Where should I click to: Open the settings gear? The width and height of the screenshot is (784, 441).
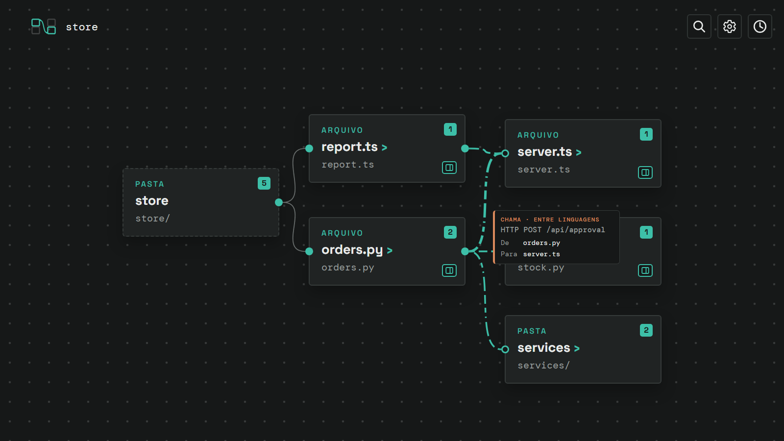(x=730, y=26)
